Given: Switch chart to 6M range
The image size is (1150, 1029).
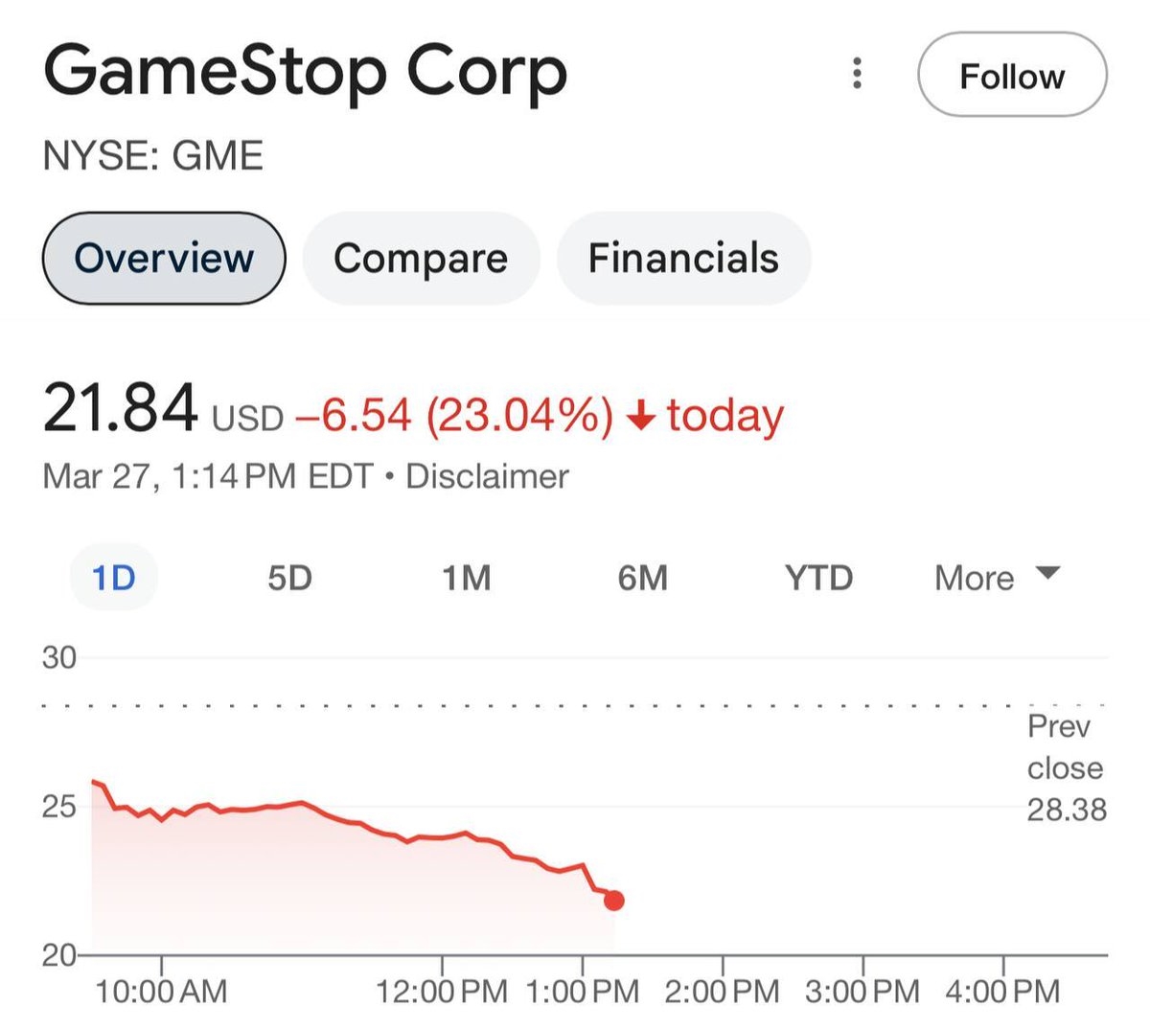Looking at the screenshot, I should pos(642,578).
